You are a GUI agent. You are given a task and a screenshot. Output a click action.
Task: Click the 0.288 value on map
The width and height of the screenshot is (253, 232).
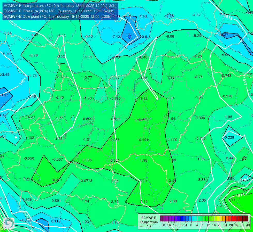point(115,140)
